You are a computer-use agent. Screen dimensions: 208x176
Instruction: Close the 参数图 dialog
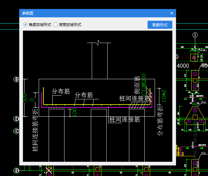172,13
